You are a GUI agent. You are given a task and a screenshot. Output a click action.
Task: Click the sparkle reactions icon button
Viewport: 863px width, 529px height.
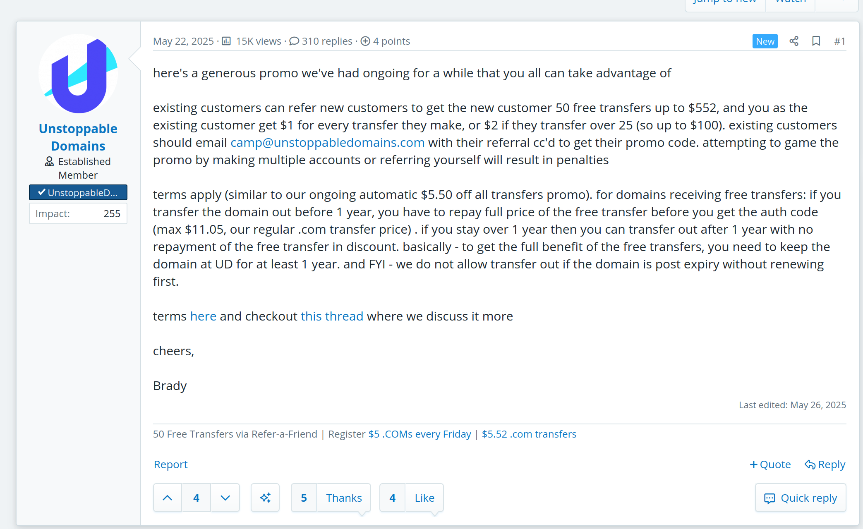pyautogui.click(x=265, y=498)
